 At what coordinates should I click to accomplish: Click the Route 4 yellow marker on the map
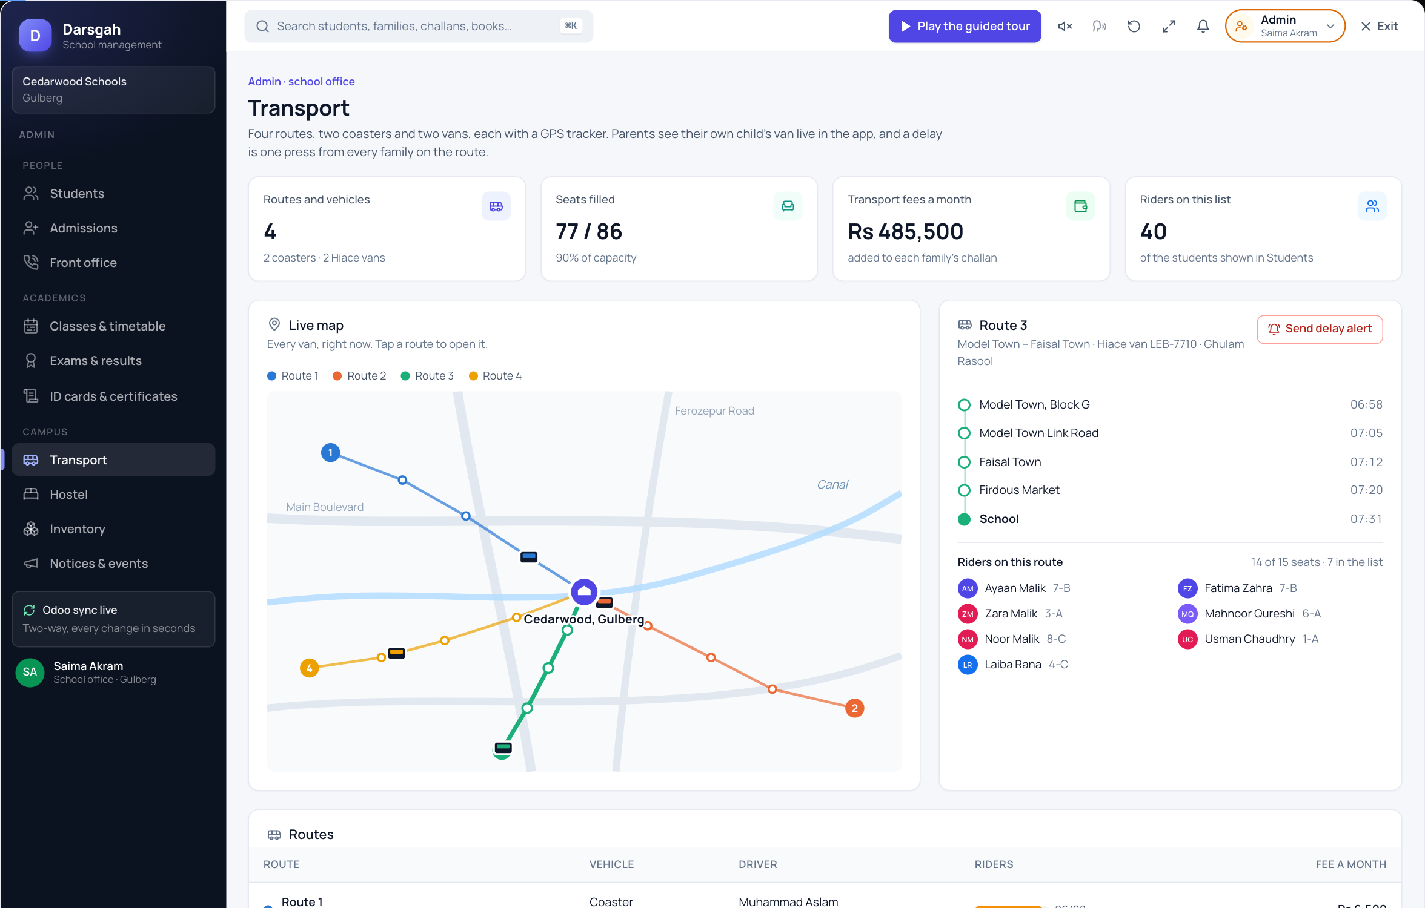pos(310,668)
